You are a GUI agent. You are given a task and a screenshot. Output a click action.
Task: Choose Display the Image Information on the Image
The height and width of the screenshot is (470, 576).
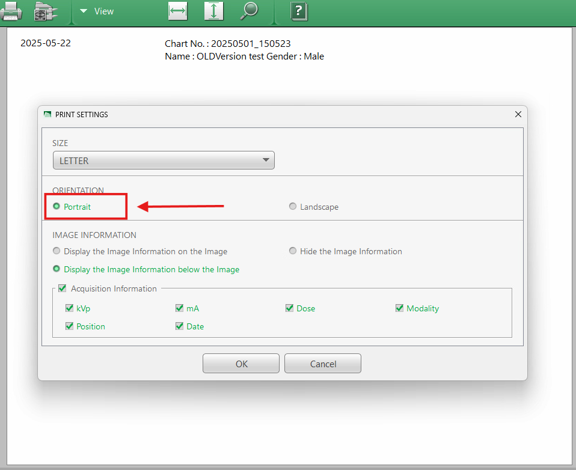coord(57,251)
